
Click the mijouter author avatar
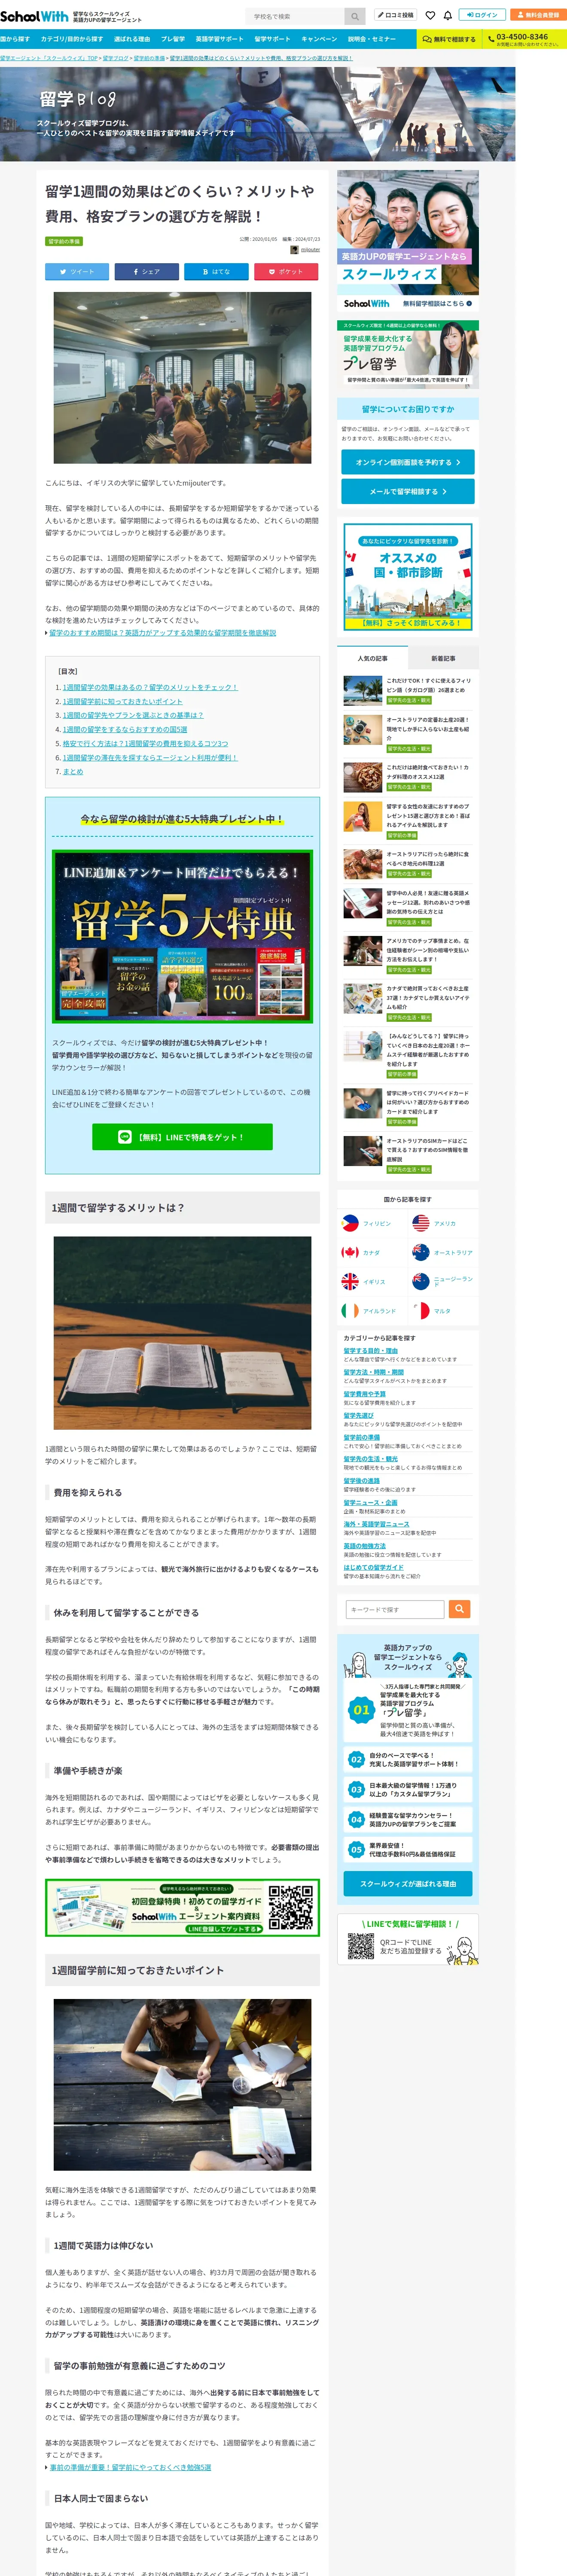pyautogui.click(x=295, y=250)
